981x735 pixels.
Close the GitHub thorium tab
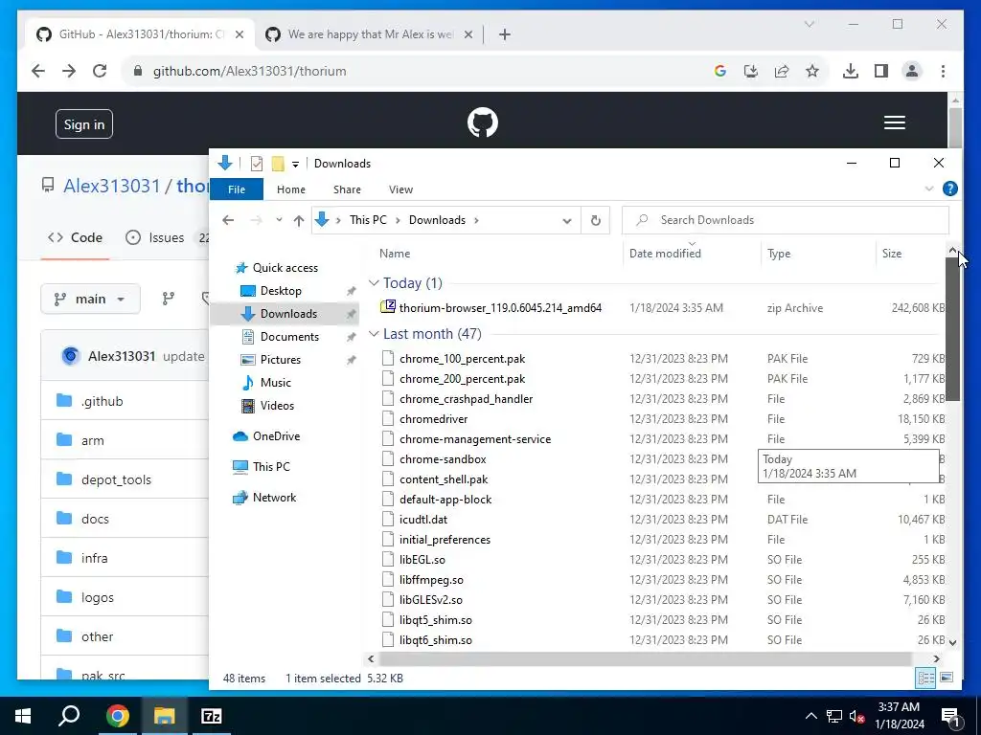(x=239, y=34)
